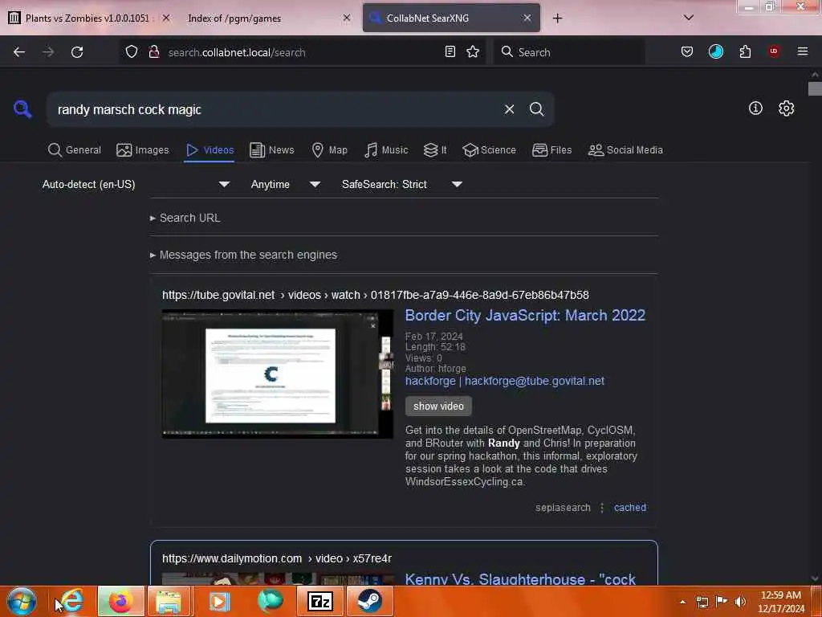Bookmark this page with the star icon
Image resolution: width=822 pixels, height=617 pixels.
pos(473,51)
